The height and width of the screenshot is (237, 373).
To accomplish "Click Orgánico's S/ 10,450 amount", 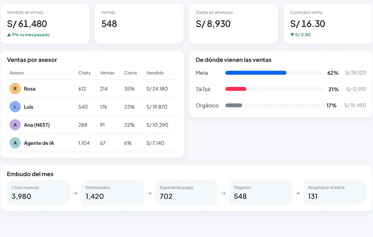I will tap(355, 105).
